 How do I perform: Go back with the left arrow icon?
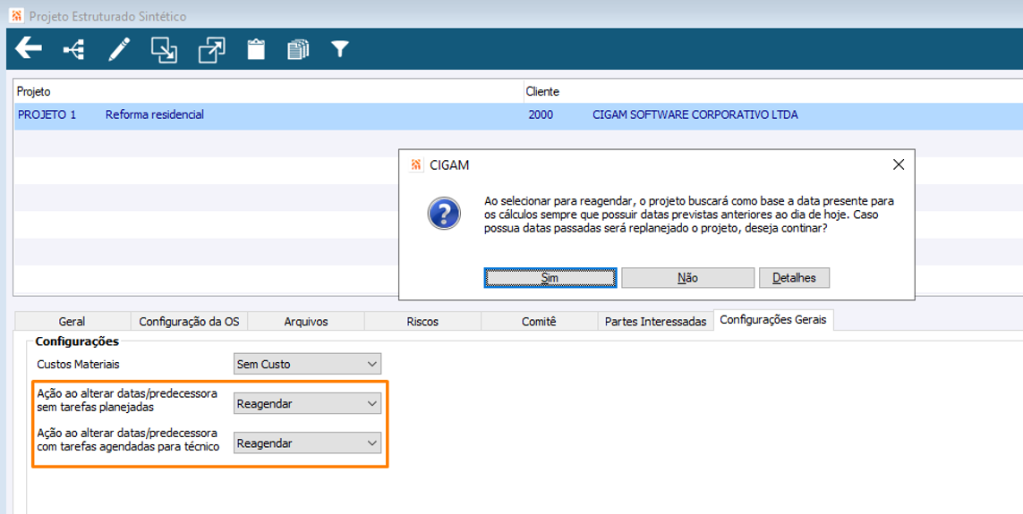[x=28, y=48]
